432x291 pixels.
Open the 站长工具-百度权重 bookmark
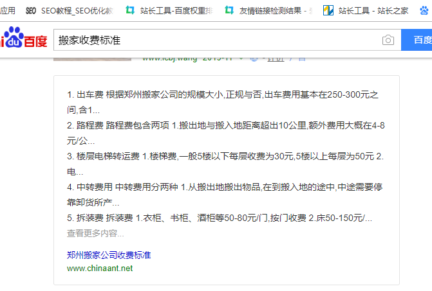pos(169,11)
